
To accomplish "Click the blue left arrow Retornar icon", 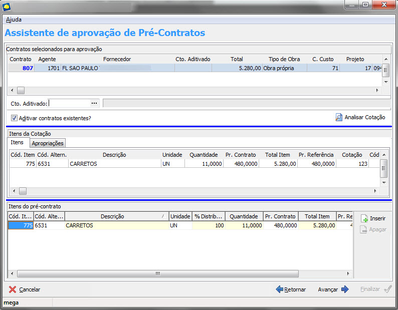I will [x=279, y=289].
